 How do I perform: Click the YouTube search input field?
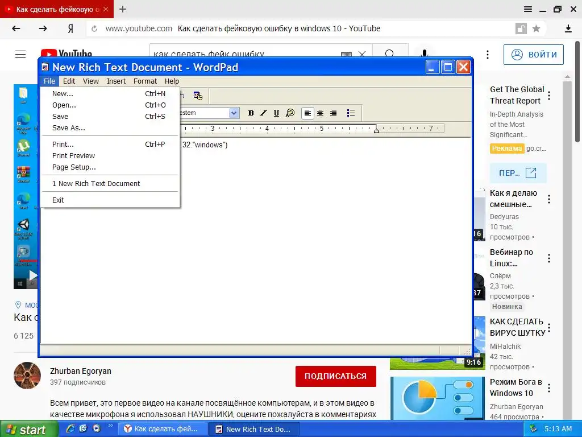[x=245, y=54]
